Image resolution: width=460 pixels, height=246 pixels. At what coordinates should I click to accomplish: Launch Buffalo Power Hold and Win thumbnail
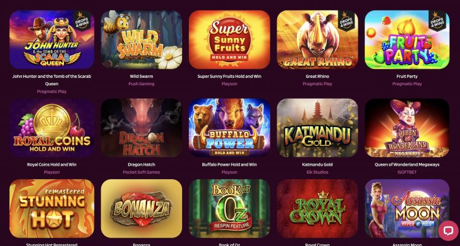point(229,128)
